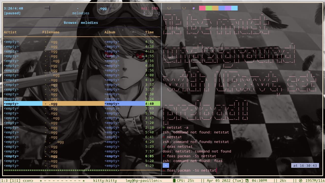
Task: Select the track lasting 4:00
Action: pos(82,75)
